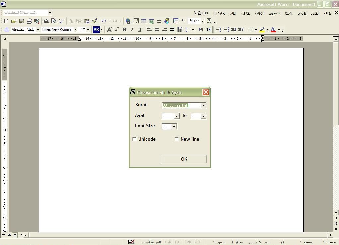The width and height of the screenshot is (339, 245).
Task: Open the starting Ayat dropdown
Action: tap(177, 116)
